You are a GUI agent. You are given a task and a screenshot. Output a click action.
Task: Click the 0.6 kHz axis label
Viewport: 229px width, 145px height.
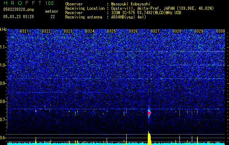click(x=3, y=138)
